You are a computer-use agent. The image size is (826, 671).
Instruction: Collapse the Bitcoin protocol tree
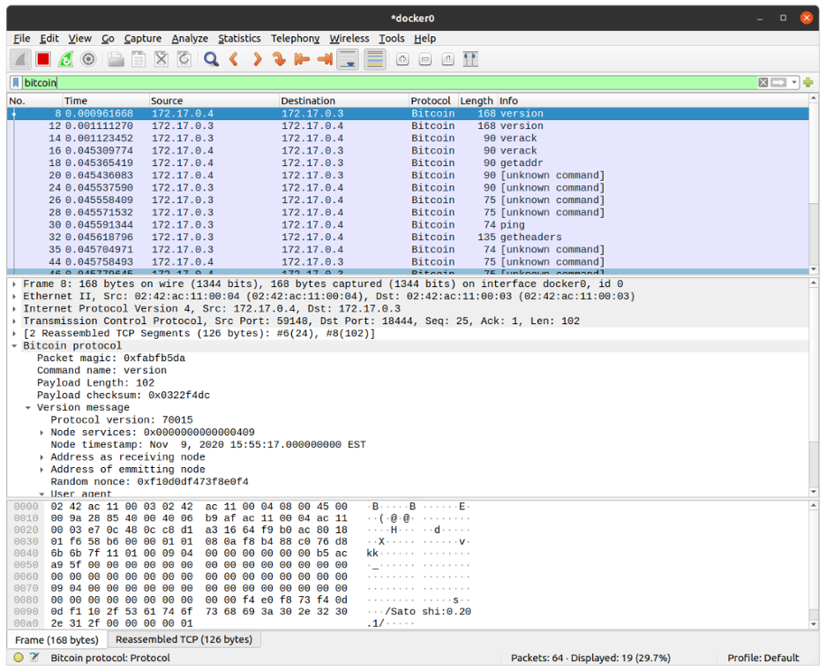(x=14, y=346)
